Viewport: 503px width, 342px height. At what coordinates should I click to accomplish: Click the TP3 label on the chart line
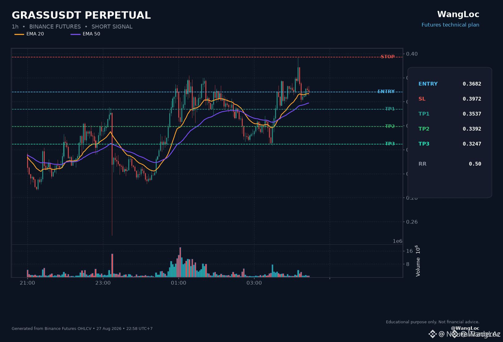click(x=390, y=144)
